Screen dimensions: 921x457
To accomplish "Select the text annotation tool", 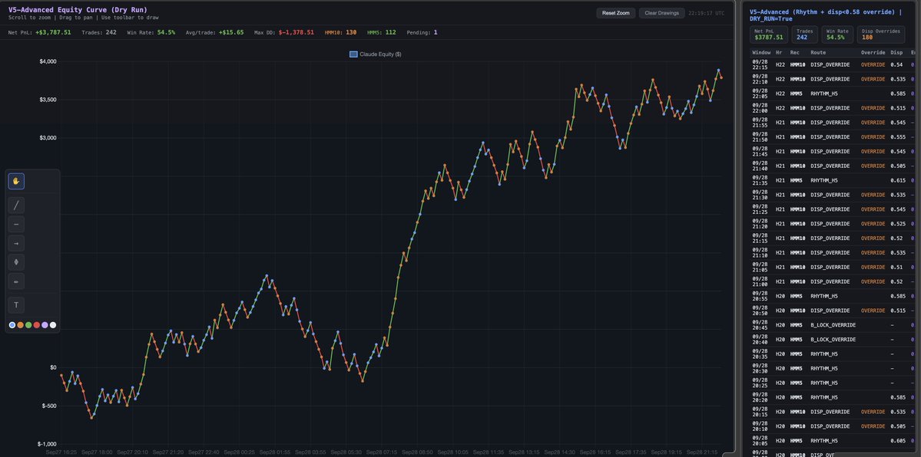I will (16, 305).
